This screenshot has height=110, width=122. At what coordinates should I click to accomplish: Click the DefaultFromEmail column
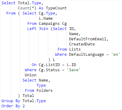coord(87,39)
